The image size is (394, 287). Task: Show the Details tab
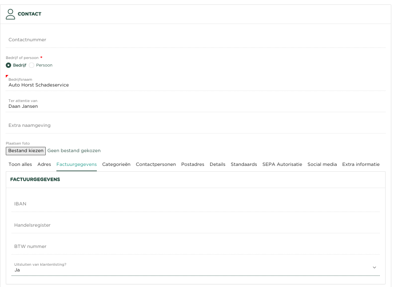(x=218, y=164)
